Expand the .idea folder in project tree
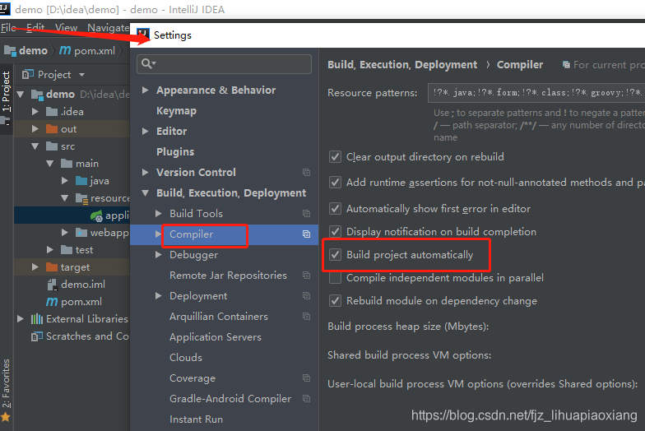The height and width of the screenshot is (431, 645). pos(35,112)
